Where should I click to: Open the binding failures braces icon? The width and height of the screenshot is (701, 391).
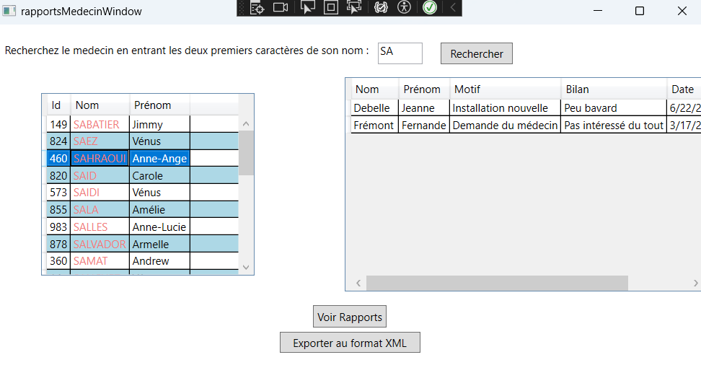(x=381, y=8)
